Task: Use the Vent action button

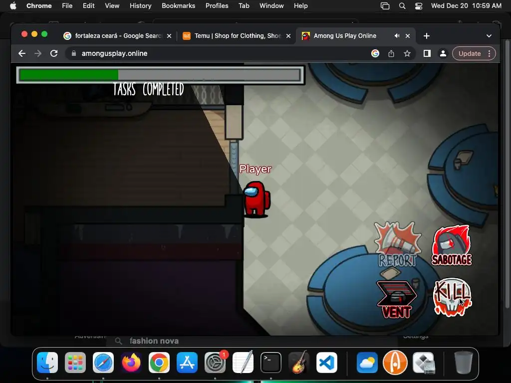Action: click(397, 299)
